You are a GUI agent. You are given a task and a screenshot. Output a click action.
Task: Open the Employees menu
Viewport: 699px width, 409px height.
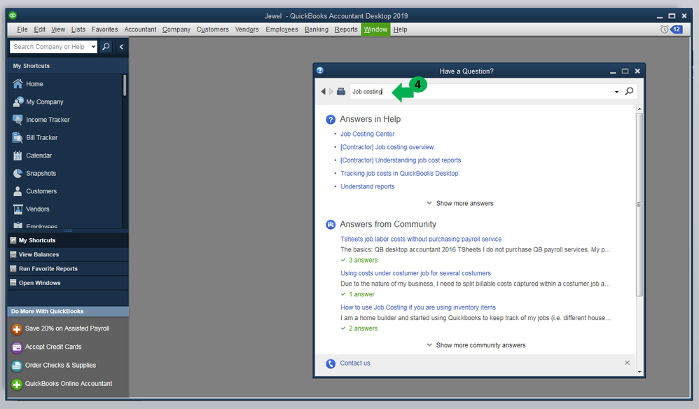click(282, 29)
